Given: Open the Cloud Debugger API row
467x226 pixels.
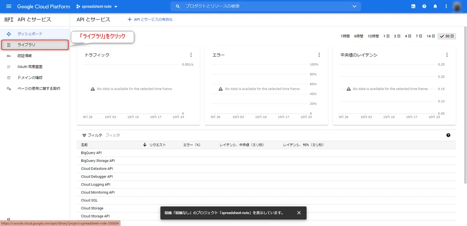Looking at the screenshot, I should 266,177.
